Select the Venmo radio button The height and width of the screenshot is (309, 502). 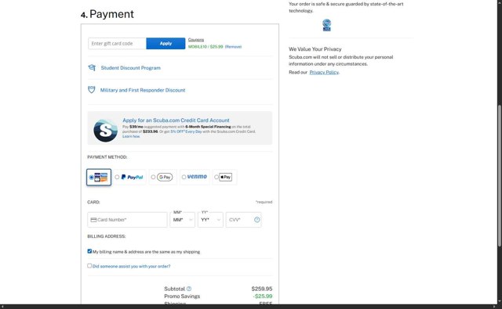(184, 177)
